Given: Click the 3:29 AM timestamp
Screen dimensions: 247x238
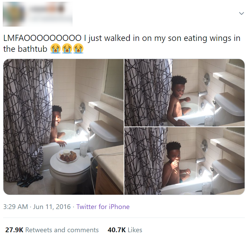Looking at the screenshot, I should [15, 207].
